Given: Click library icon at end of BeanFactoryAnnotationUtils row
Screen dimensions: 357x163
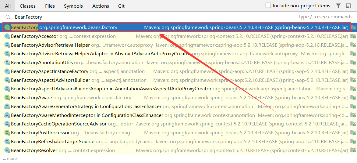Looking at the screenshot, I should pyautogui.click(x=353, y=62).
